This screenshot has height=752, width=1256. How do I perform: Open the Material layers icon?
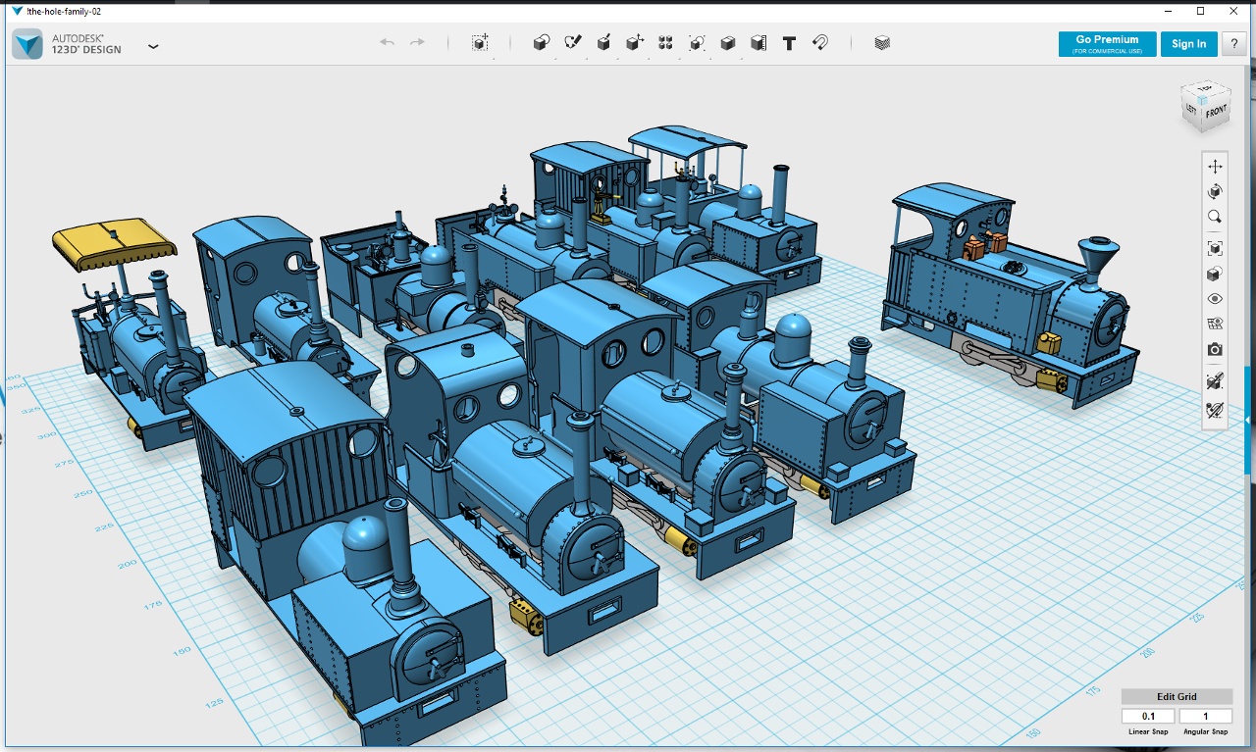click(x=882, y=43)
